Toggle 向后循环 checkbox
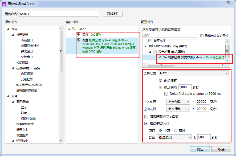The width and height of the screenshot is (236, 156). pos(160,81)
